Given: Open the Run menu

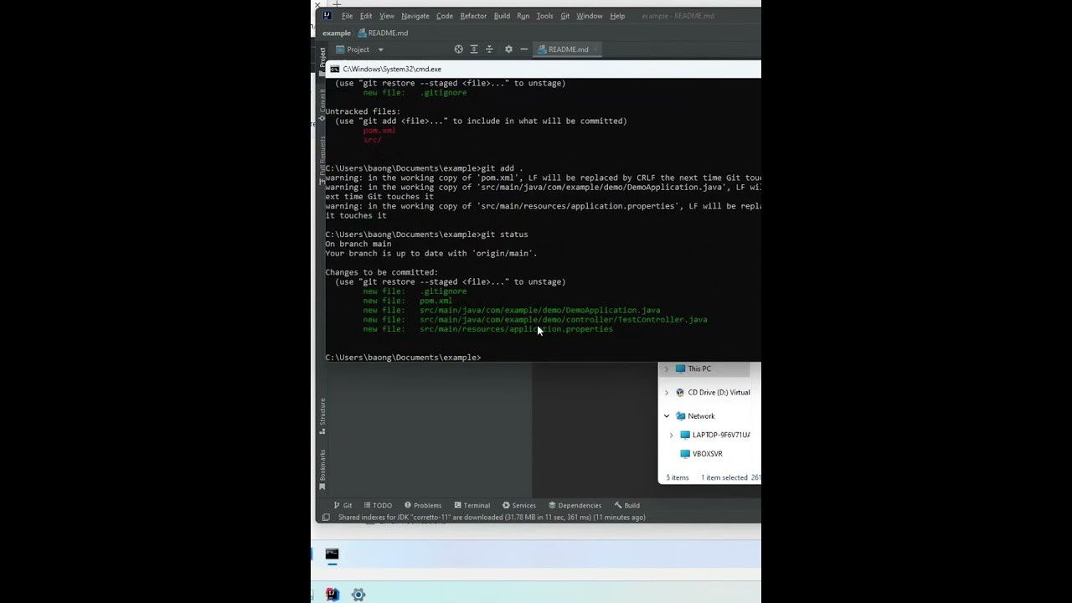Looking at the screenshot, I should pyautogui.click(x=523, y=16).
